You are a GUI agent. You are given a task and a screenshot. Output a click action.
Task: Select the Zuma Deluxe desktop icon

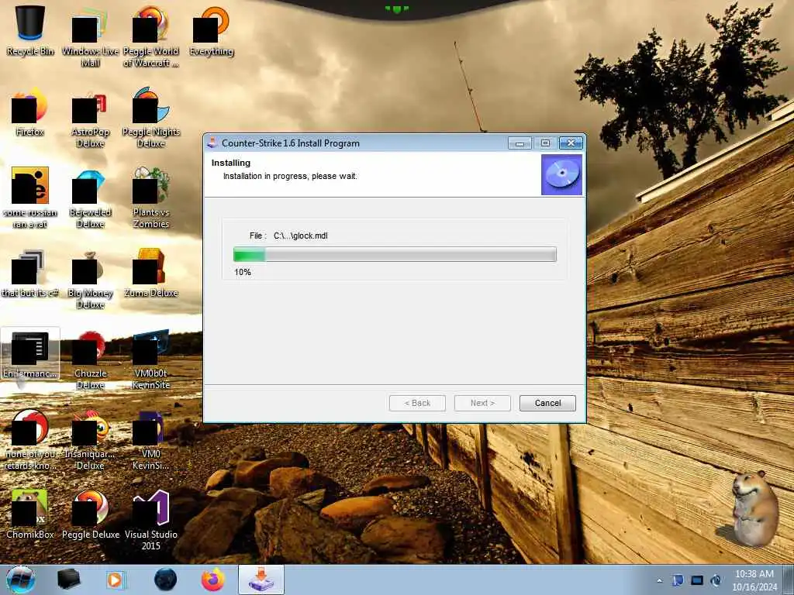pyautogui.click(x=151, y=273)
